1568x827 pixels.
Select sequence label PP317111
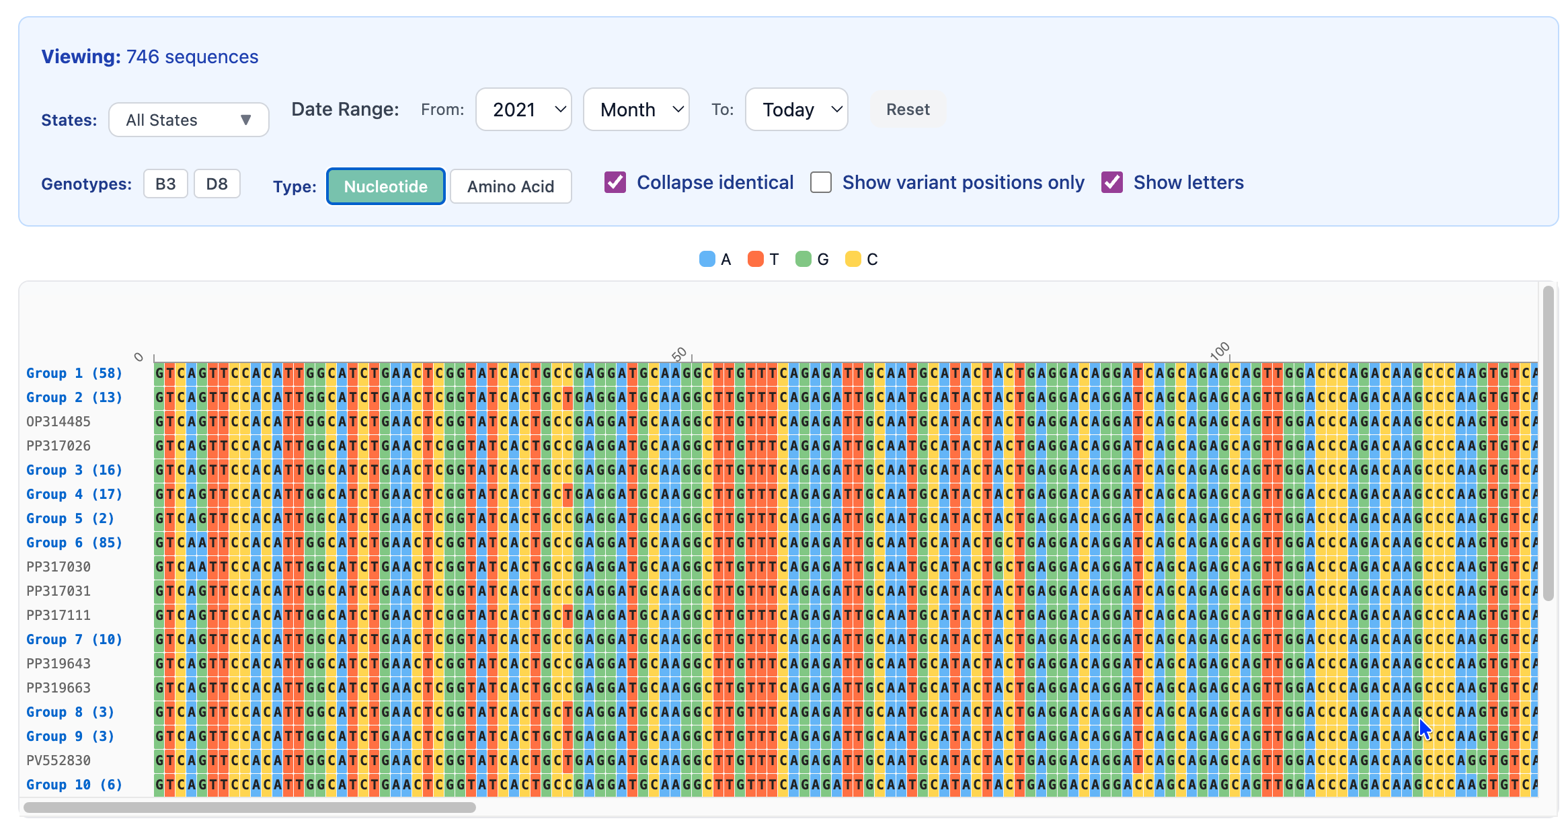[58, 615]
